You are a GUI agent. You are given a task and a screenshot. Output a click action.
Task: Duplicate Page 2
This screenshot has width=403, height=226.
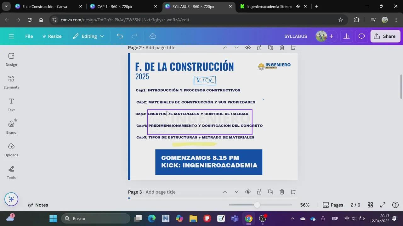coord(270,48)
